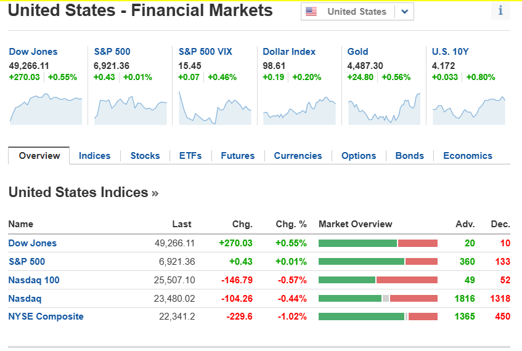Open the Dollar Index header link

(x=289, y=52)
